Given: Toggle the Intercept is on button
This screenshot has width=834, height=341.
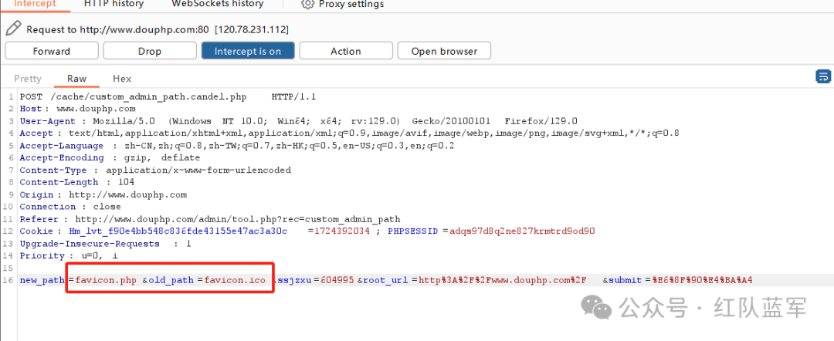Looking at the screenshot, I should pyautogui.click(x=248, y=51).
